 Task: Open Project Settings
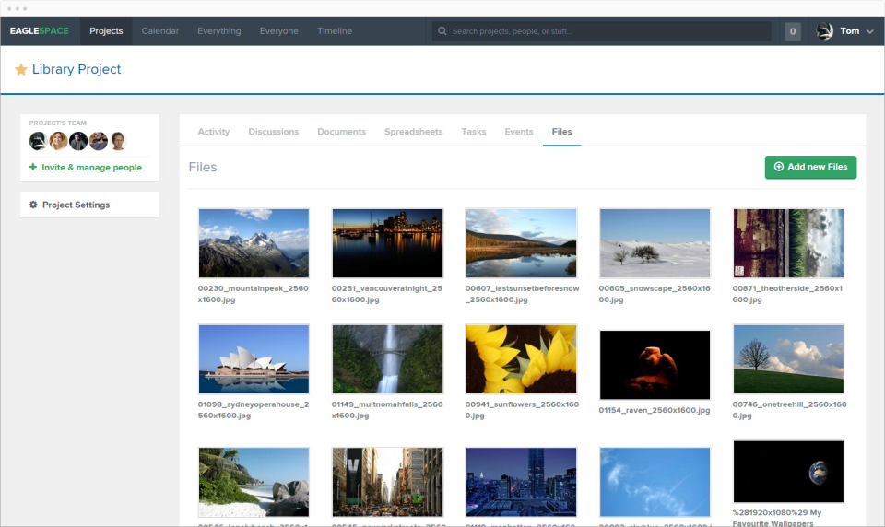77,205
